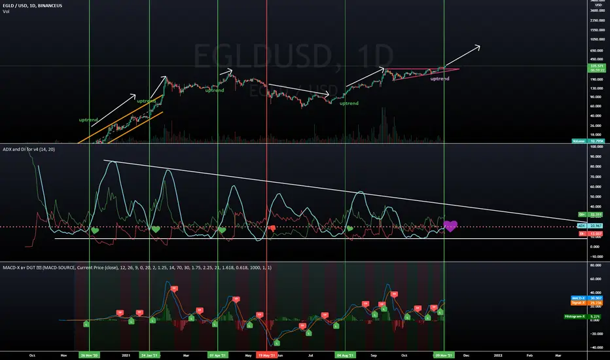The height and width of the screenshot is (360, 610).
Task: Click the green heart on the 26 Nov '20 line
Action: [x=95, y=230]
